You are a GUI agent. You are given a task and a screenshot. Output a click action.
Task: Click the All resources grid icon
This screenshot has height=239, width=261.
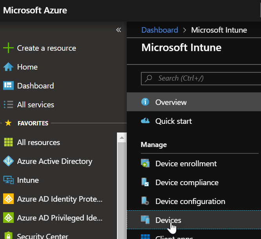pos(8,142)
